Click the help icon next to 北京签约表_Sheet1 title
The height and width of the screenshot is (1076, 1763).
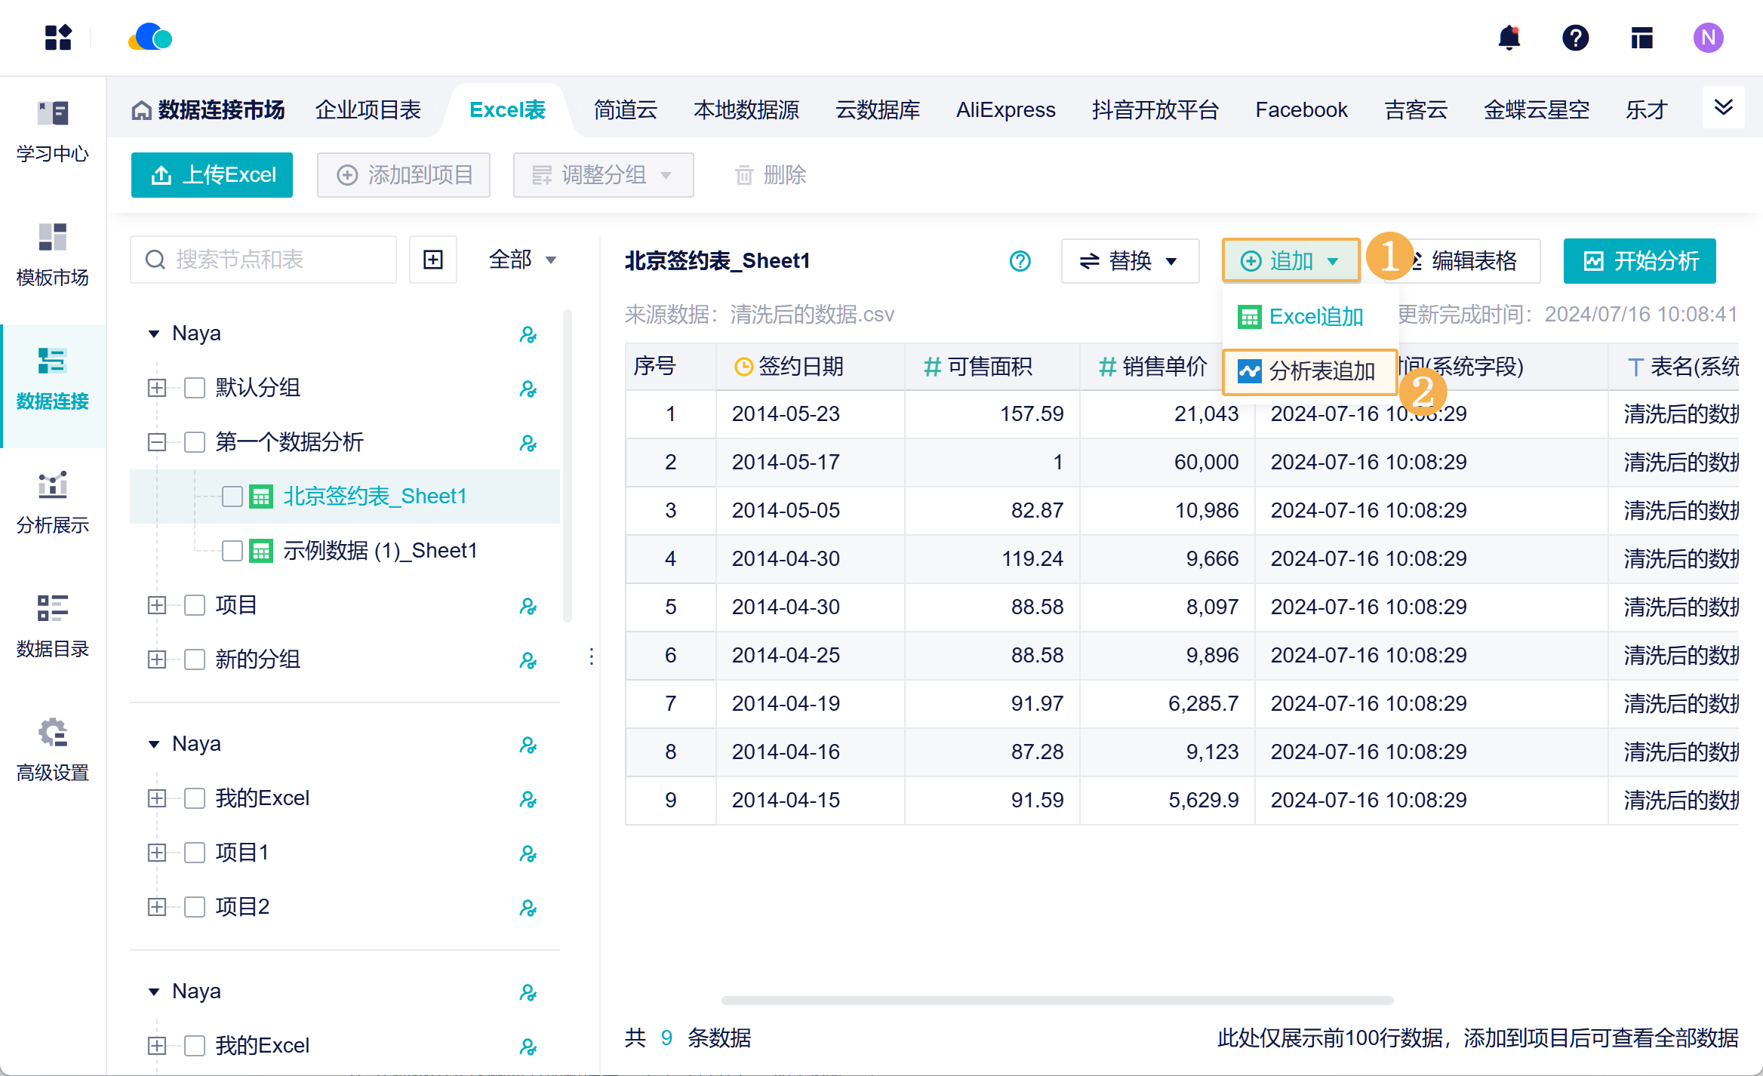click(x=1020, y=261)
